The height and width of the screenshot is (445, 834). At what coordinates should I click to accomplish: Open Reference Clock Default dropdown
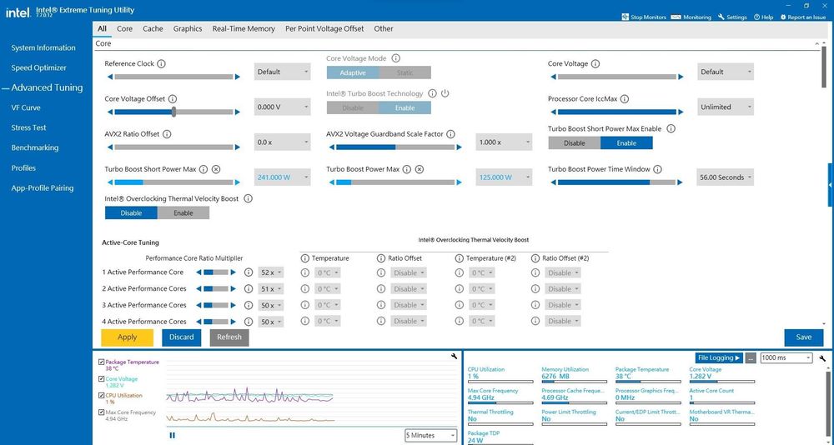pos(282,72)
